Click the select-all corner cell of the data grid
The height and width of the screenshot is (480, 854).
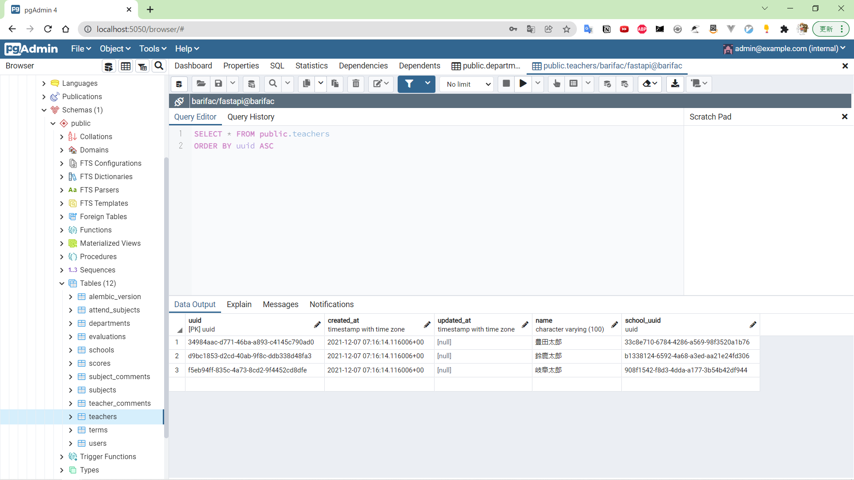click(177, 325)
